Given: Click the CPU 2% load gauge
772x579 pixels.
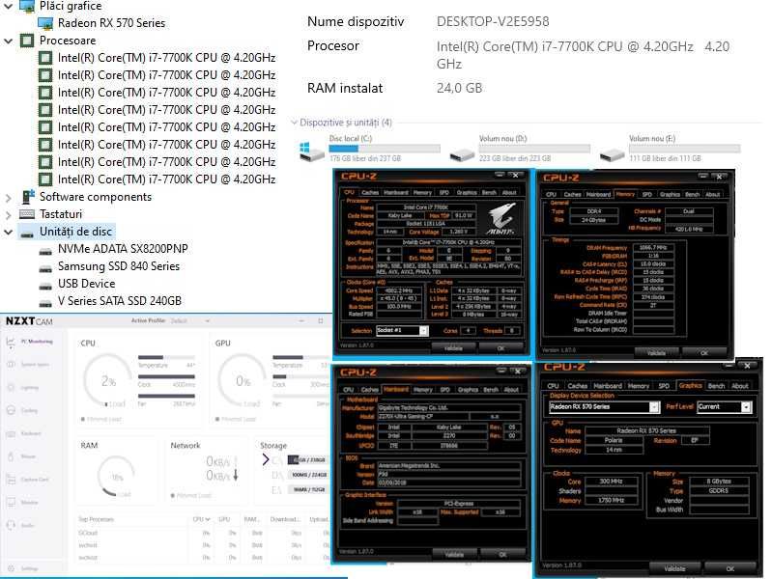Looking at the screenshot, I should 108,380.
